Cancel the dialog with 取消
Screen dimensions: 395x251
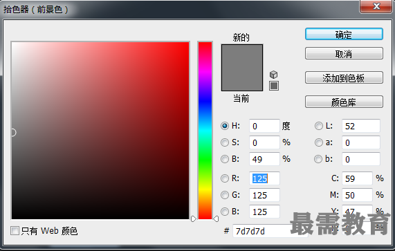(x=344, y=53)
